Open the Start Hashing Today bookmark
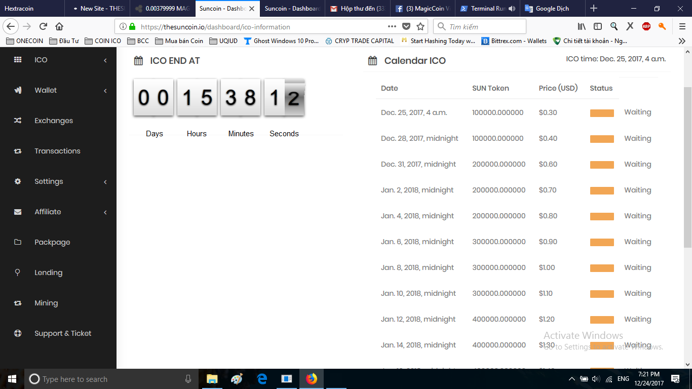 (x=438, y=41)
